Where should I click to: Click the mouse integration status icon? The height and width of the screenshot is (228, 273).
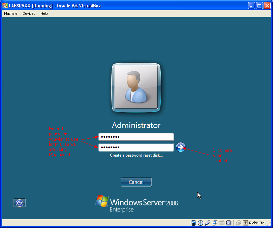coord(238,223)
